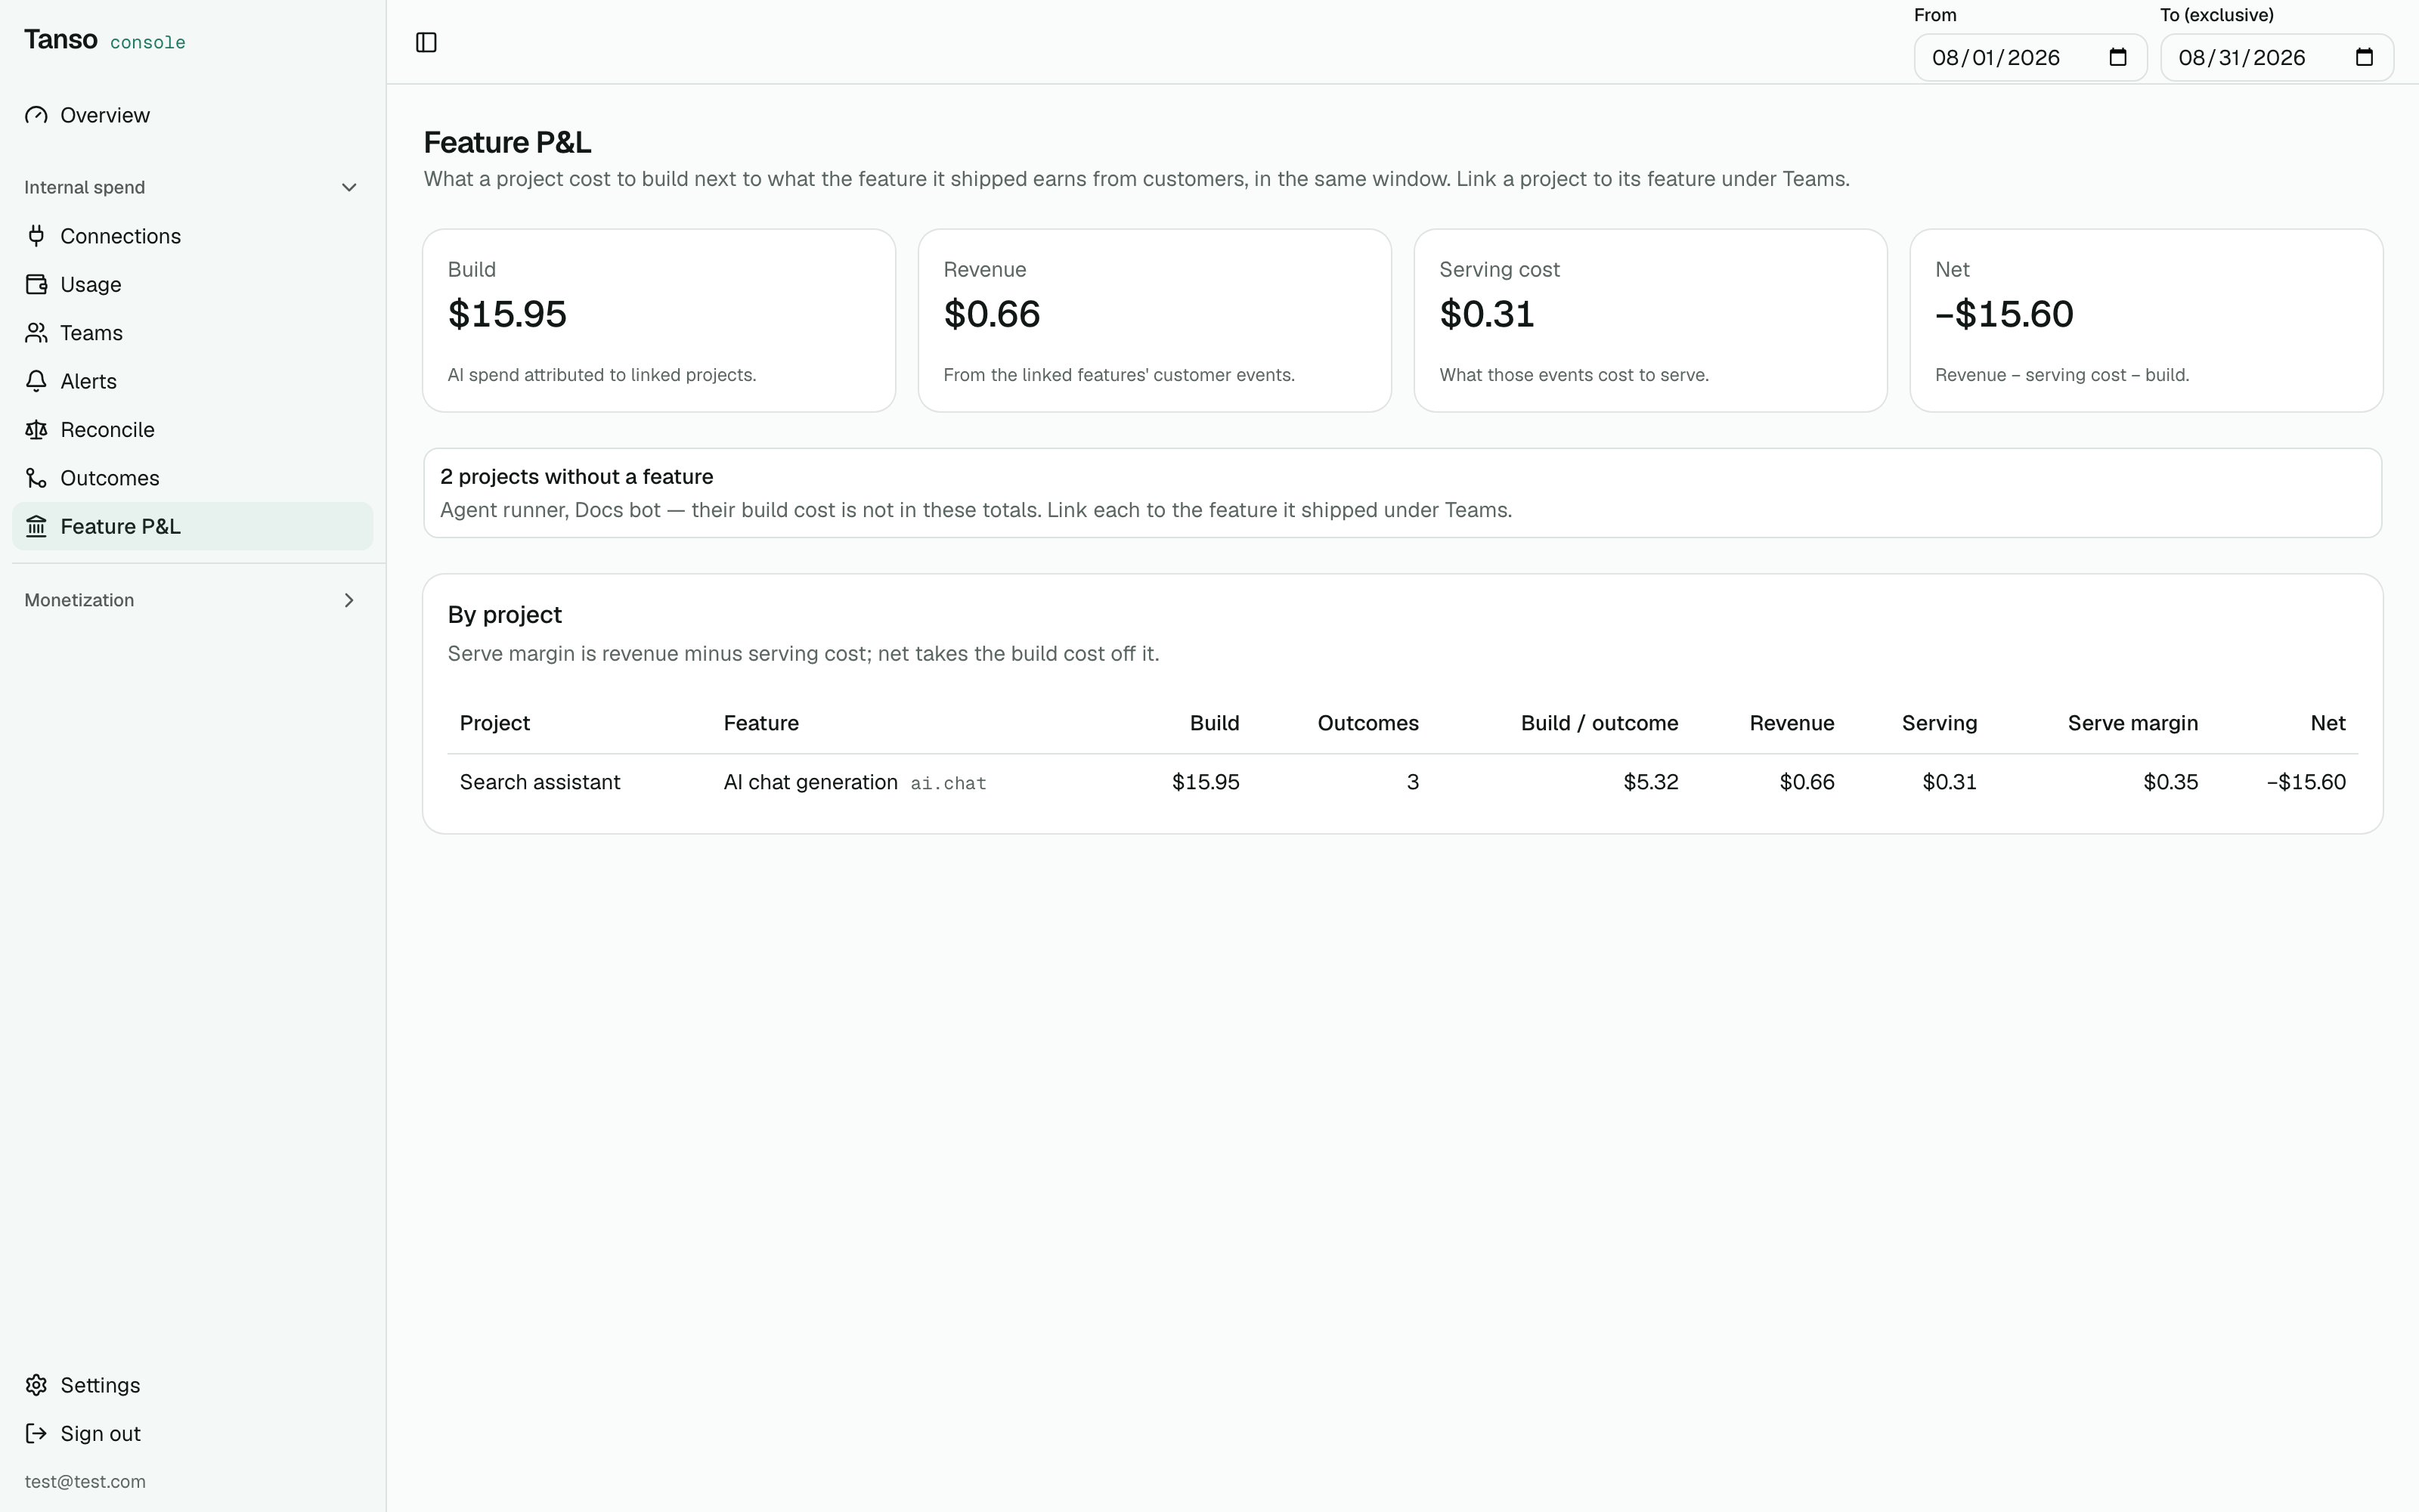Click Sign out label
This screenshot has height=1512, width=2419.
100,1433
